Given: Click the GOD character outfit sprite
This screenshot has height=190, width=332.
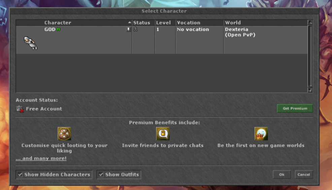Looking at the screenshot, I should pyautogui.click(x=31, y=43).
